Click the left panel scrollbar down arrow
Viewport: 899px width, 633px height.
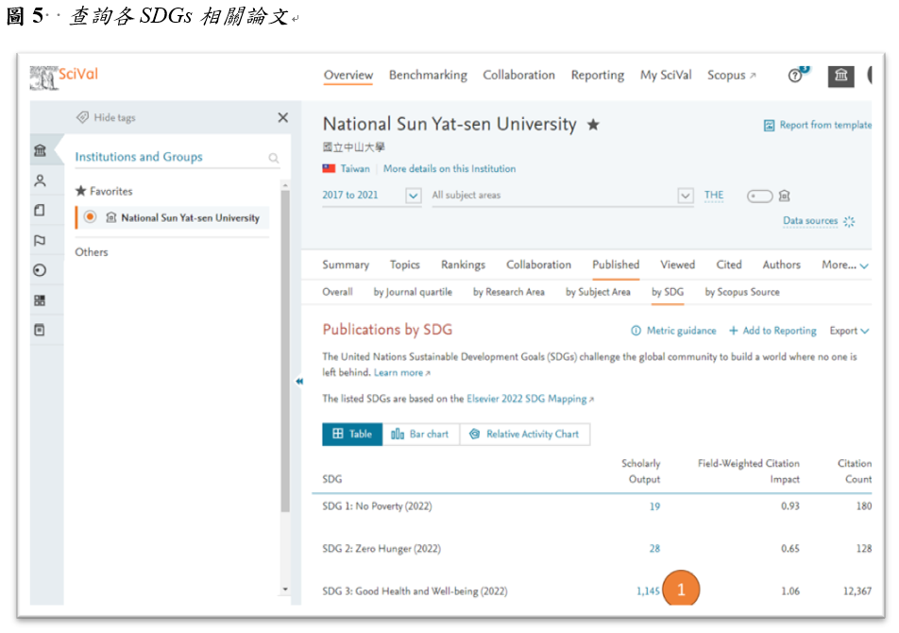[x=285, y=590]
